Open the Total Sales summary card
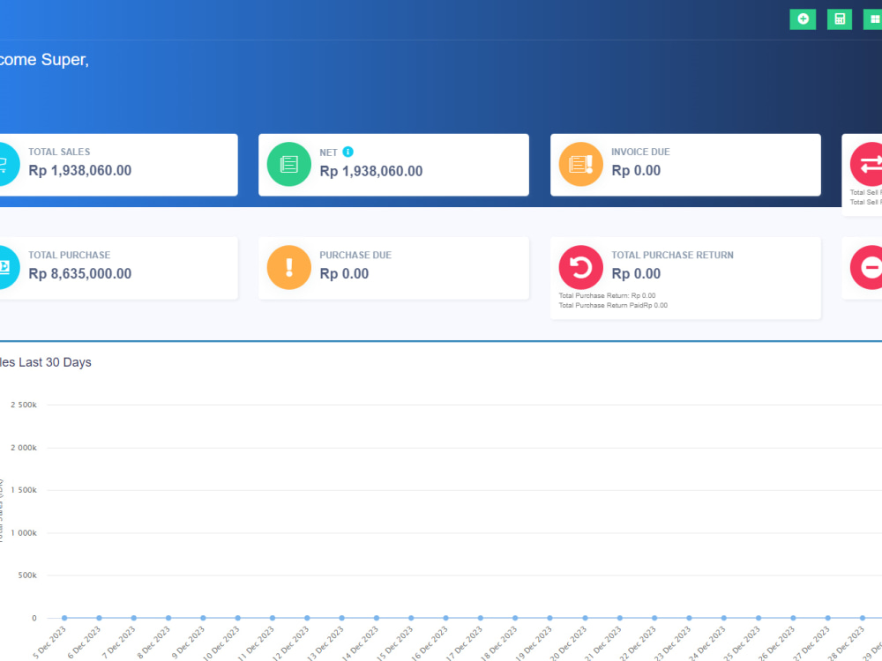The height and width of the screenshot is (661, 882). [x=119, y=164]
